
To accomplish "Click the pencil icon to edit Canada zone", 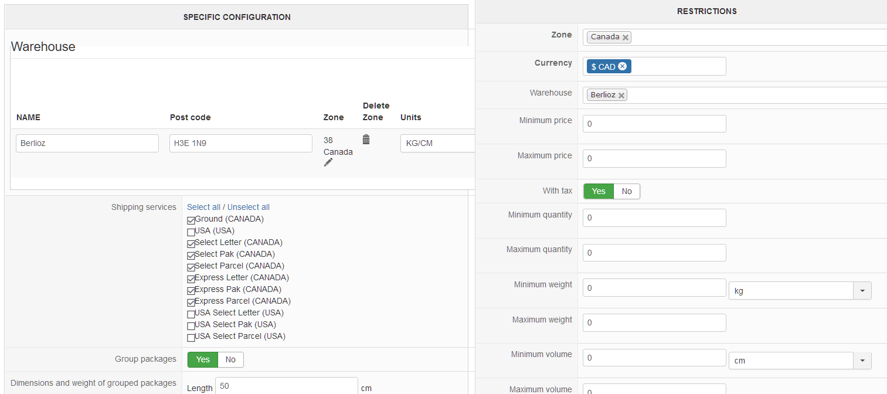I will (328, 162).
